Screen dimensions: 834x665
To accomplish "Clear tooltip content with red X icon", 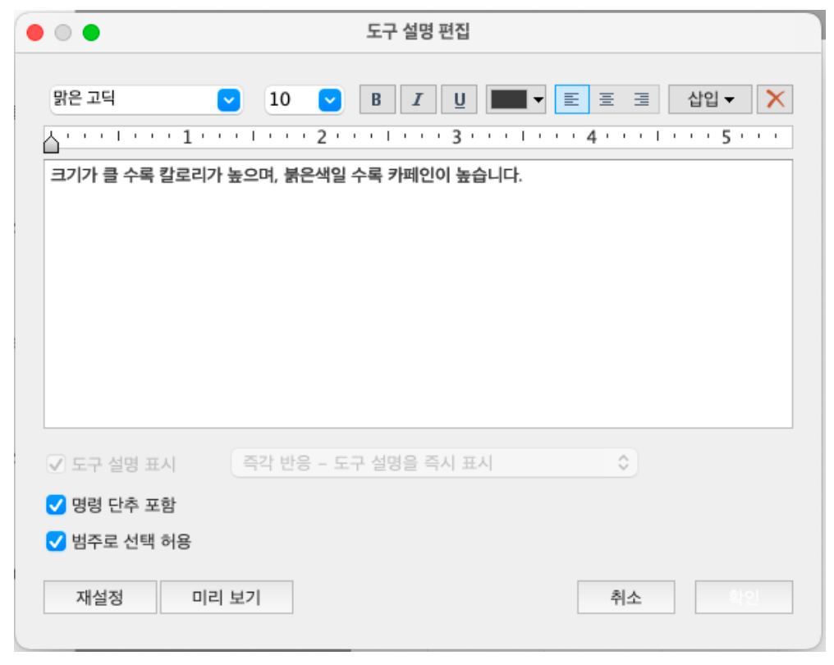I will (x=774, y=99).
